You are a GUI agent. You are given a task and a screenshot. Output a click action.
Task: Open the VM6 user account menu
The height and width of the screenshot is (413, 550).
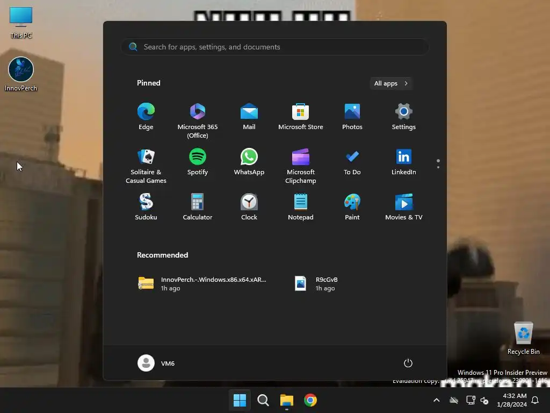click(156, 363)
